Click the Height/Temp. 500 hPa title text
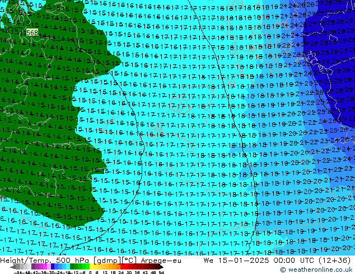The width and height of the screenshot is (355, 274). tap(46, 261)
